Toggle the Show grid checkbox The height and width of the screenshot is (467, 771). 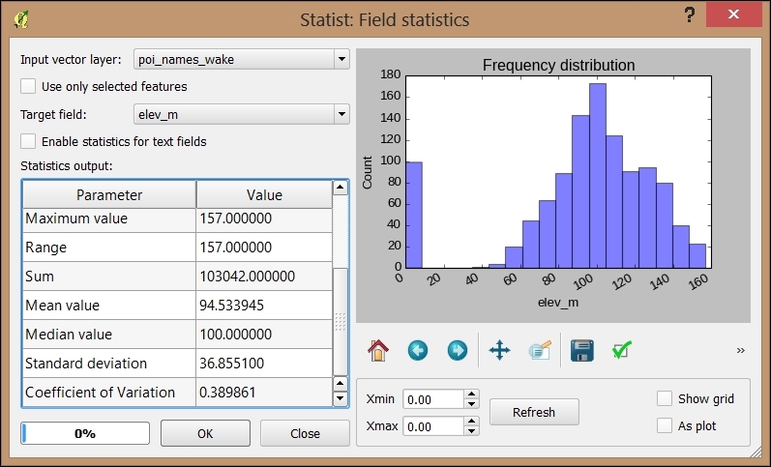coord(665,398)
